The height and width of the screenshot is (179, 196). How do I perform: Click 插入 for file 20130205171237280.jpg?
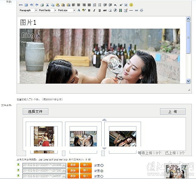86,171
